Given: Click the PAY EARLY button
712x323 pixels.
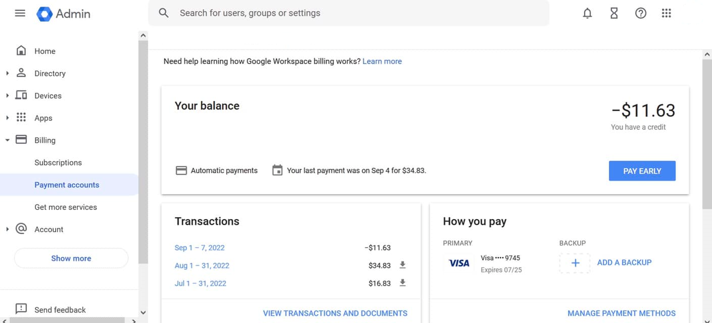Looking at the screenshot, I should 642,171.
